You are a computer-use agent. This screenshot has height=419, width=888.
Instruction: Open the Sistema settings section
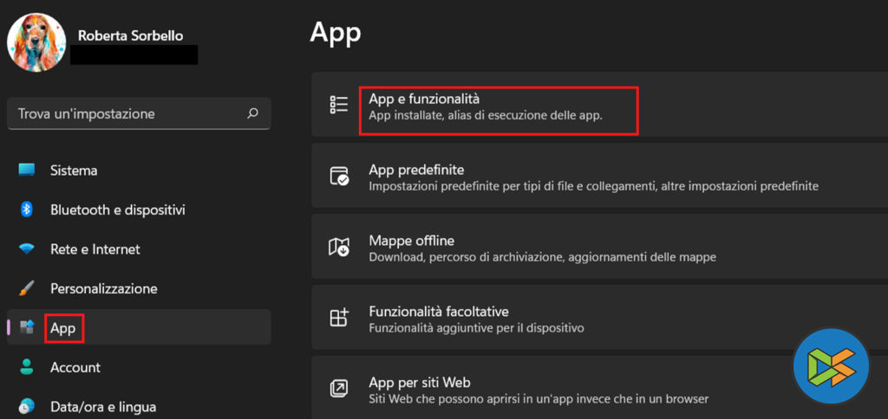coord(74,171)
